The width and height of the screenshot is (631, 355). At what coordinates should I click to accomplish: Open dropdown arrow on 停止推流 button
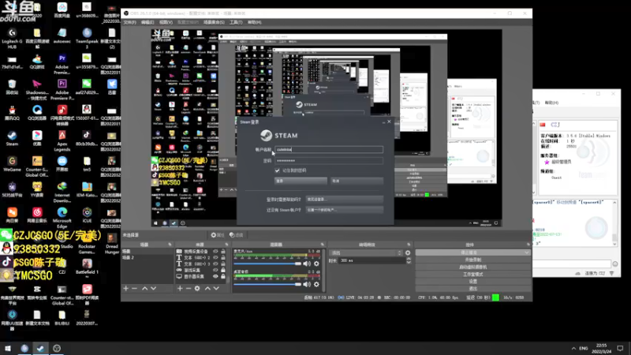(x=527, y=252)
